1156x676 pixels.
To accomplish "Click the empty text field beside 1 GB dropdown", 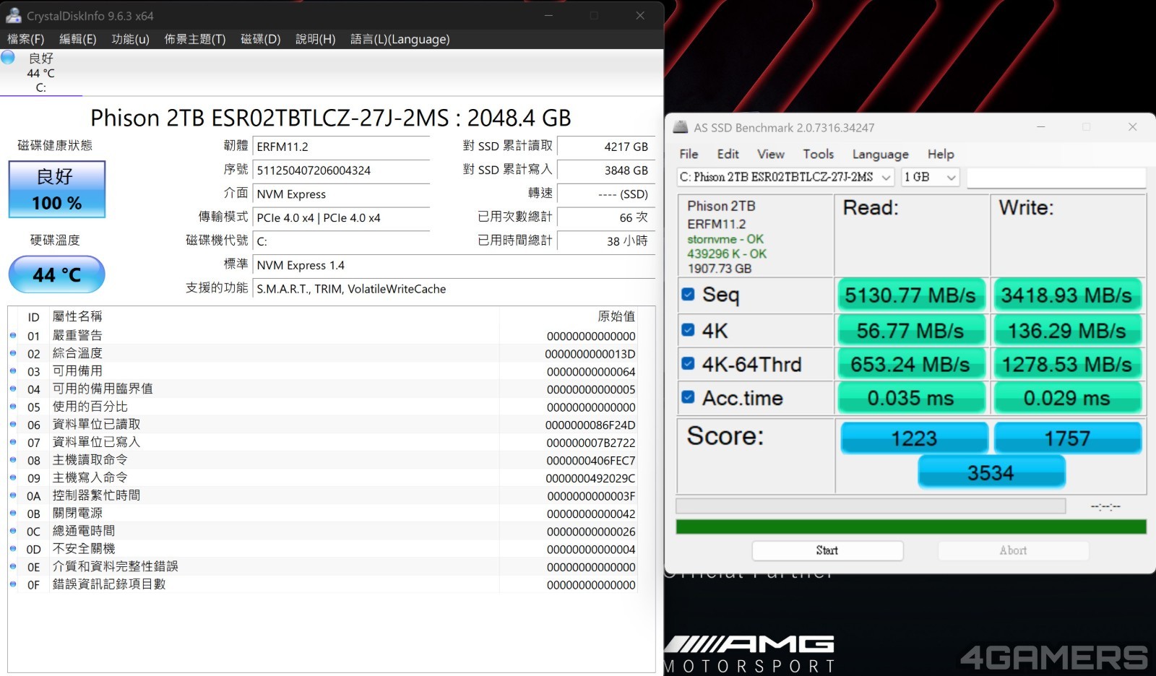I will pos(1056,177).
